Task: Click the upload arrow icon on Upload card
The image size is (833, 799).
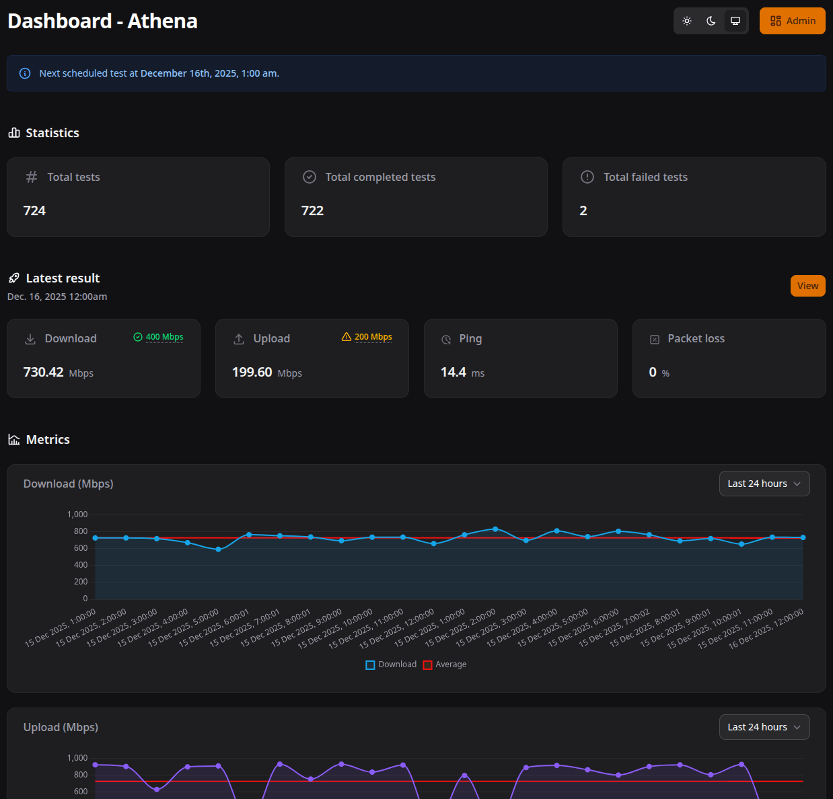Action: tap(239, 339)
